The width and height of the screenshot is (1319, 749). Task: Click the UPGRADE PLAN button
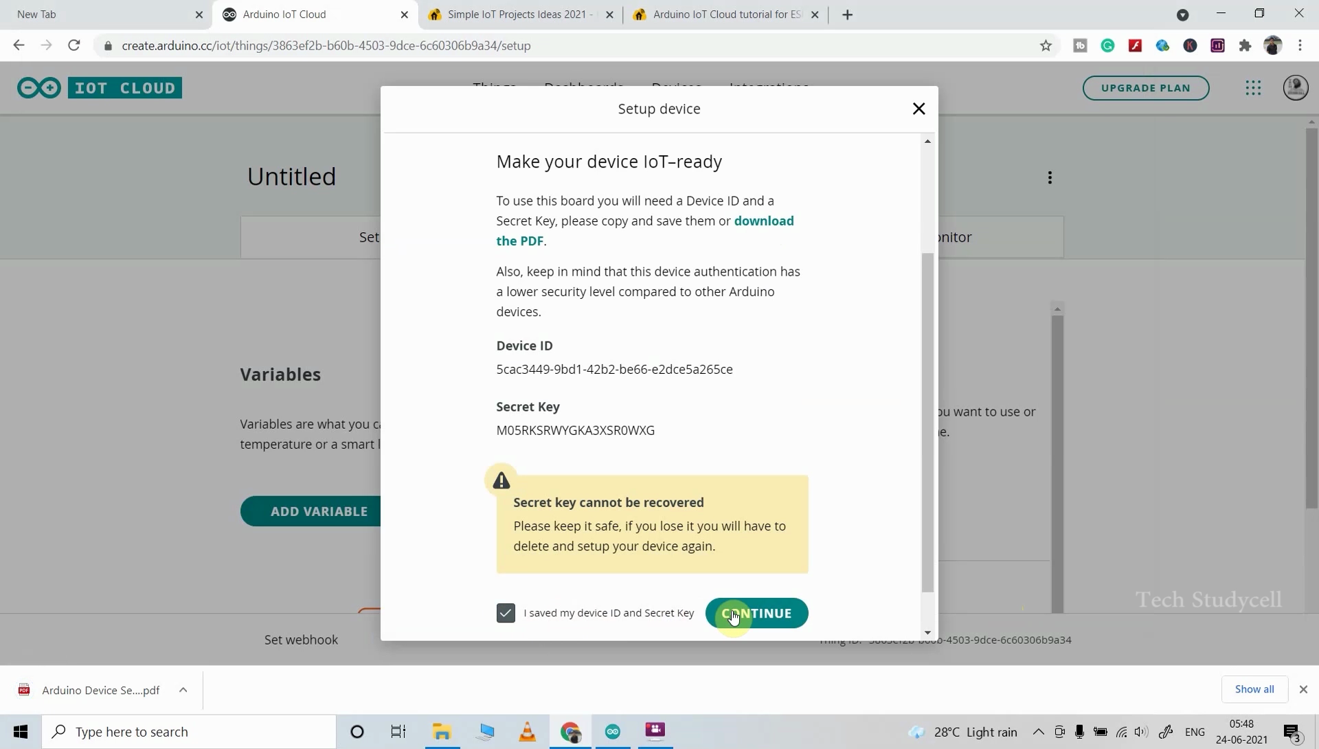(x=1146, y=88)
